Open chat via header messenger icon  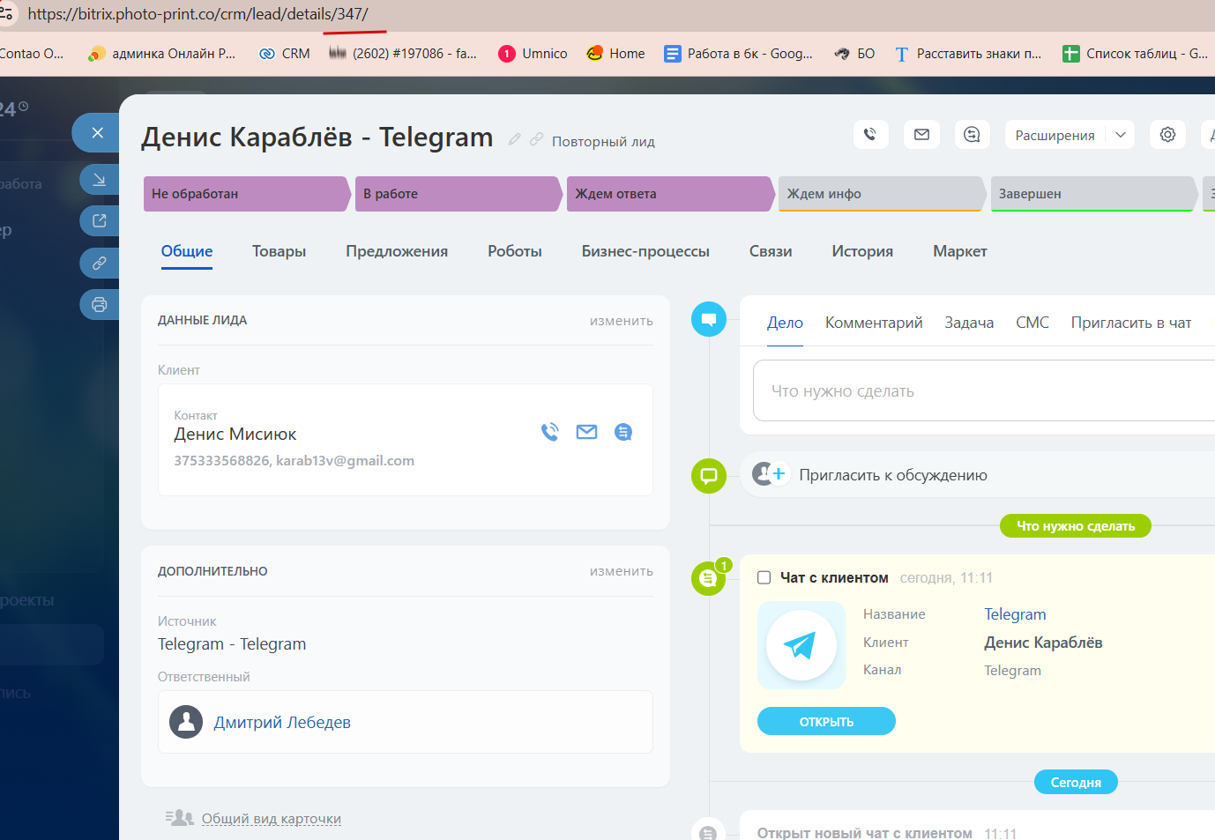click(973, 135)
